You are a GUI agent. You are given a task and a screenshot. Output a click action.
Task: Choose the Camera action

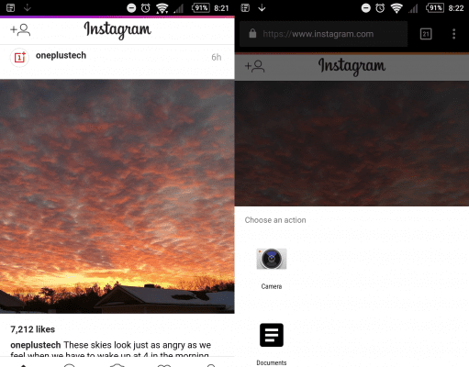(x=272, y=269)
